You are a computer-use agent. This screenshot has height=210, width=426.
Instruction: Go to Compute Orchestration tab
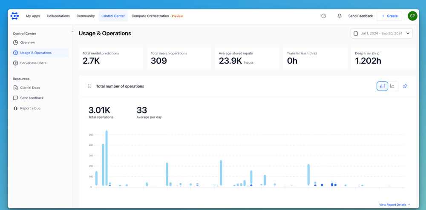click(150, 16)
